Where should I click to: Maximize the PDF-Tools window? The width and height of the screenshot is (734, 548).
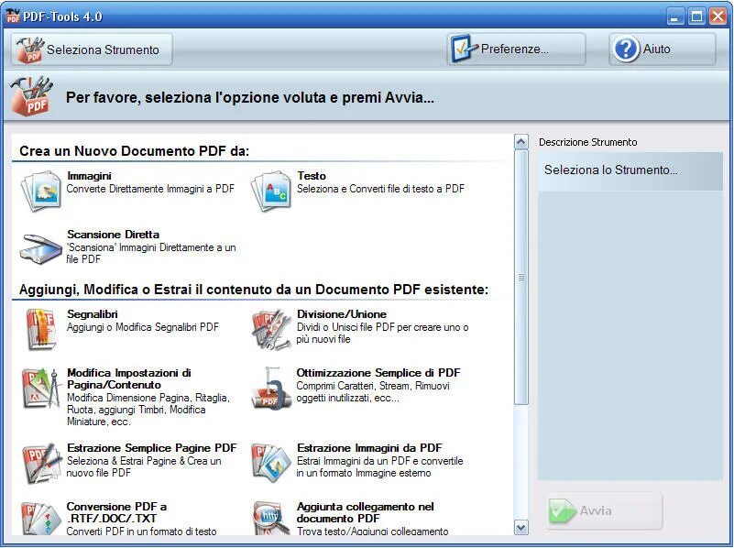point(696,16)
